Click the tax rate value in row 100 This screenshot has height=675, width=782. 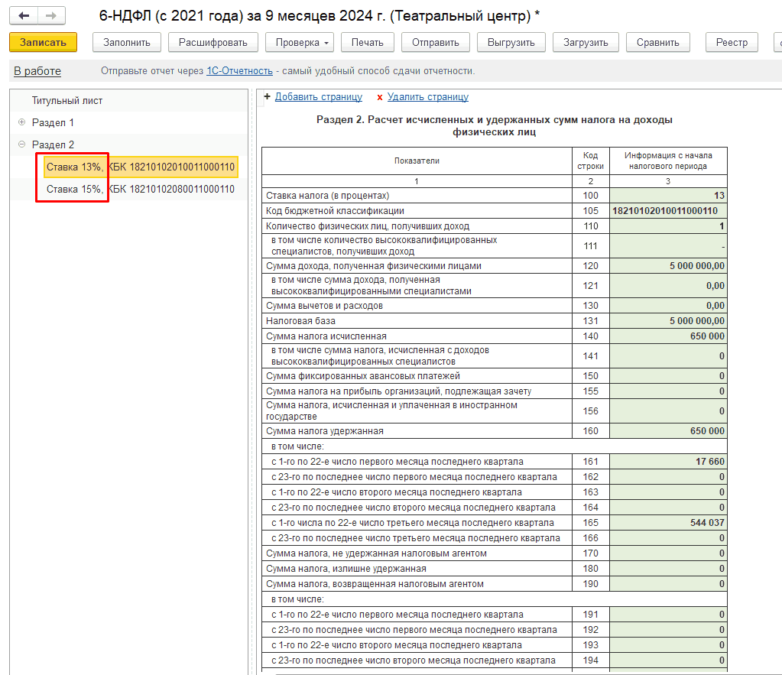pyautogui.click(x=668, y=196)
